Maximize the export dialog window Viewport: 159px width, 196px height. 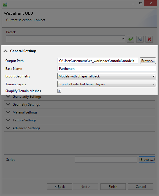[x=141, y=3]
